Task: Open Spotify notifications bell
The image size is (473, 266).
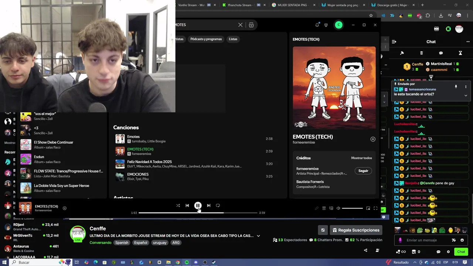Action: (x=317, y=25)
